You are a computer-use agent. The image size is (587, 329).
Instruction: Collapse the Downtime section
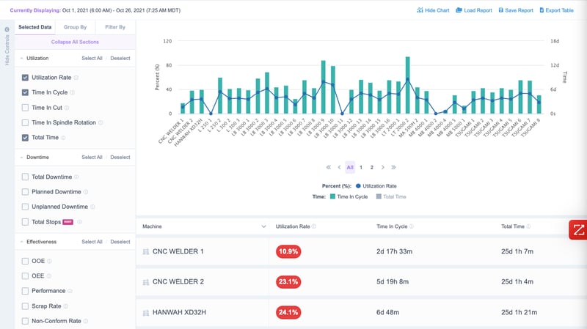[x=21, y=158]
